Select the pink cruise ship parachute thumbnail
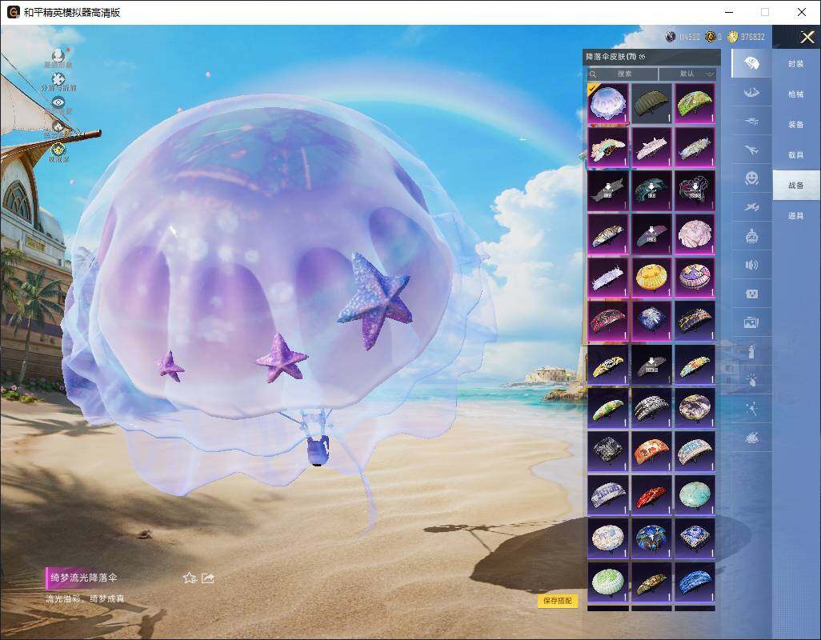 651,147
